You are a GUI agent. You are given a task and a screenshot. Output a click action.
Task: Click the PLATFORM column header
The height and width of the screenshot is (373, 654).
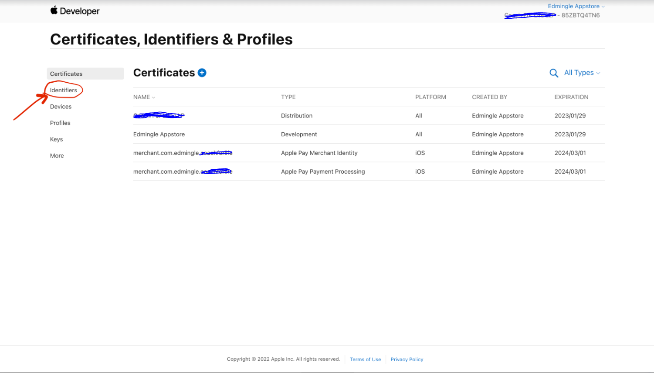tap(430, 97)
